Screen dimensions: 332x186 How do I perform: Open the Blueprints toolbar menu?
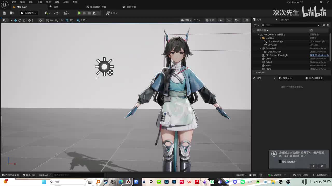(57, 13)
